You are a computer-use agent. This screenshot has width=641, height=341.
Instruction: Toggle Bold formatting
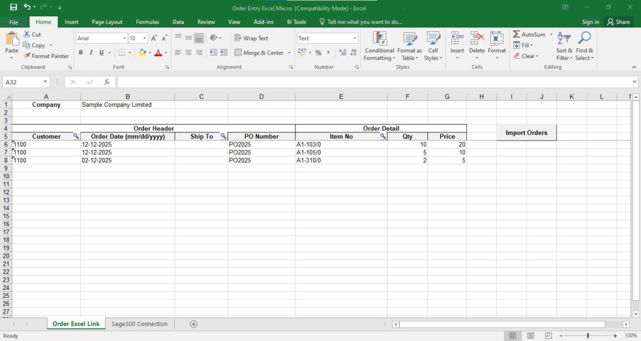pyautogui.click(x=81, y=53)
